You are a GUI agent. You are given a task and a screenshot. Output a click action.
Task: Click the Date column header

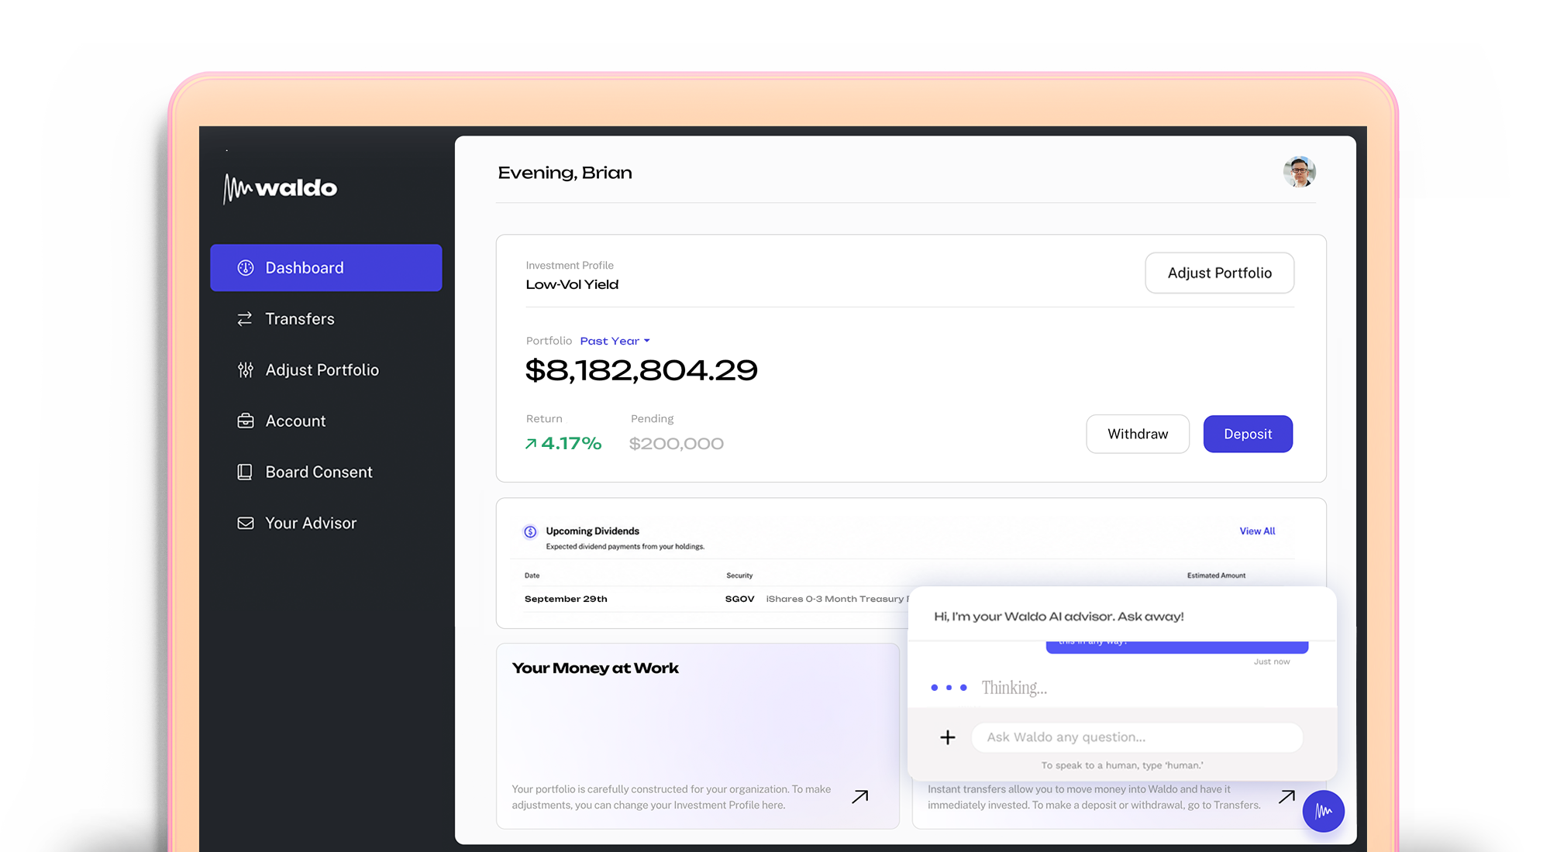(x=532, y=575)
